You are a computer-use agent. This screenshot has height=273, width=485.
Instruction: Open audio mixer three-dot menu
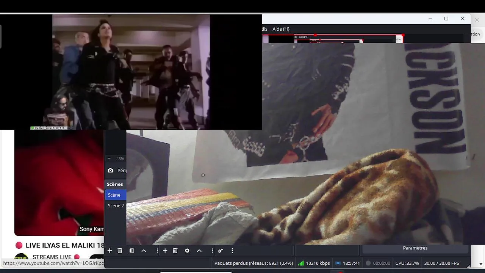click(232, 251)
